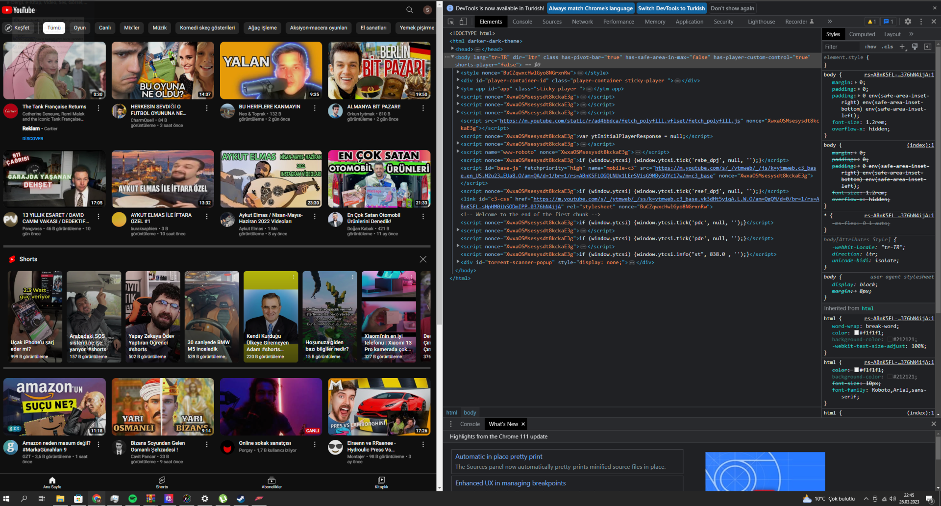Open fetch_polyfill.js source link

point(619,121)
